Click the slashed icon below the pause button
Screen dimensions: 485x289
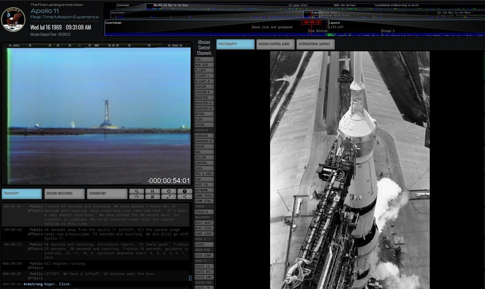152,197
